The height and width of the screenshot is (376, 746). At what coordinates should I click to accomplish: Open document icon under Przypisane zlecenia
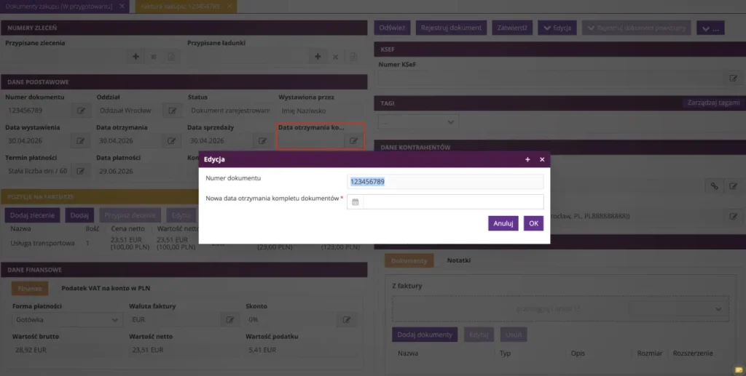pyautogui.click(x=171, y=57)
